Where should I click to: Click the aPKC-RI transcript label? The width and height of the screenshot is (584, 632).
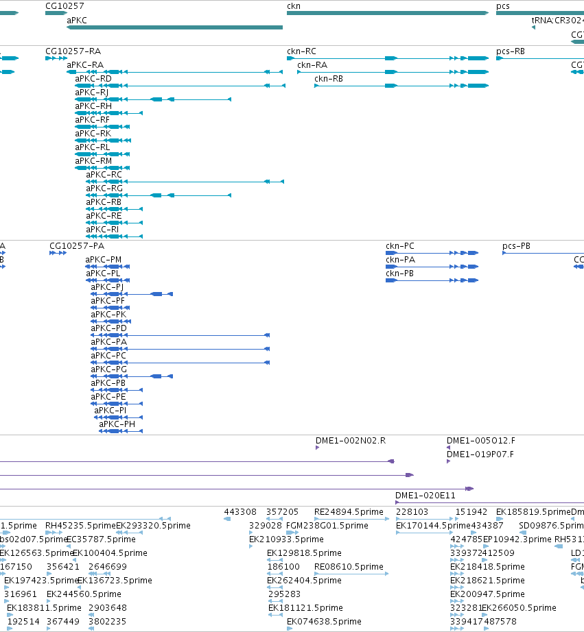pyautogui.click(x=102, y=230)
